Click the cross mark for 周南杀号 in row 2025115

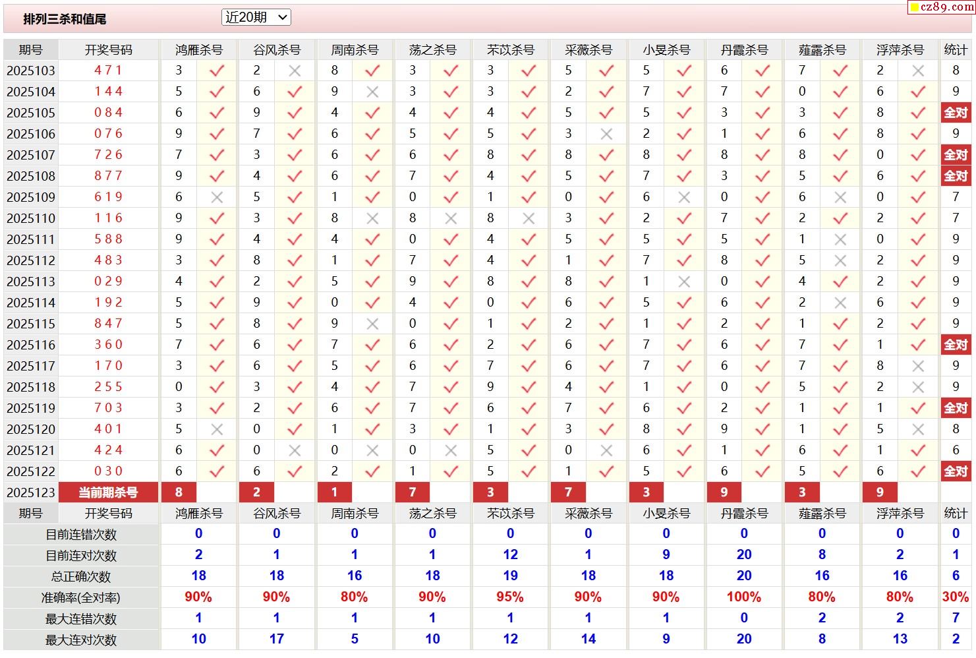pyautogui.click(x=372, y=324)
